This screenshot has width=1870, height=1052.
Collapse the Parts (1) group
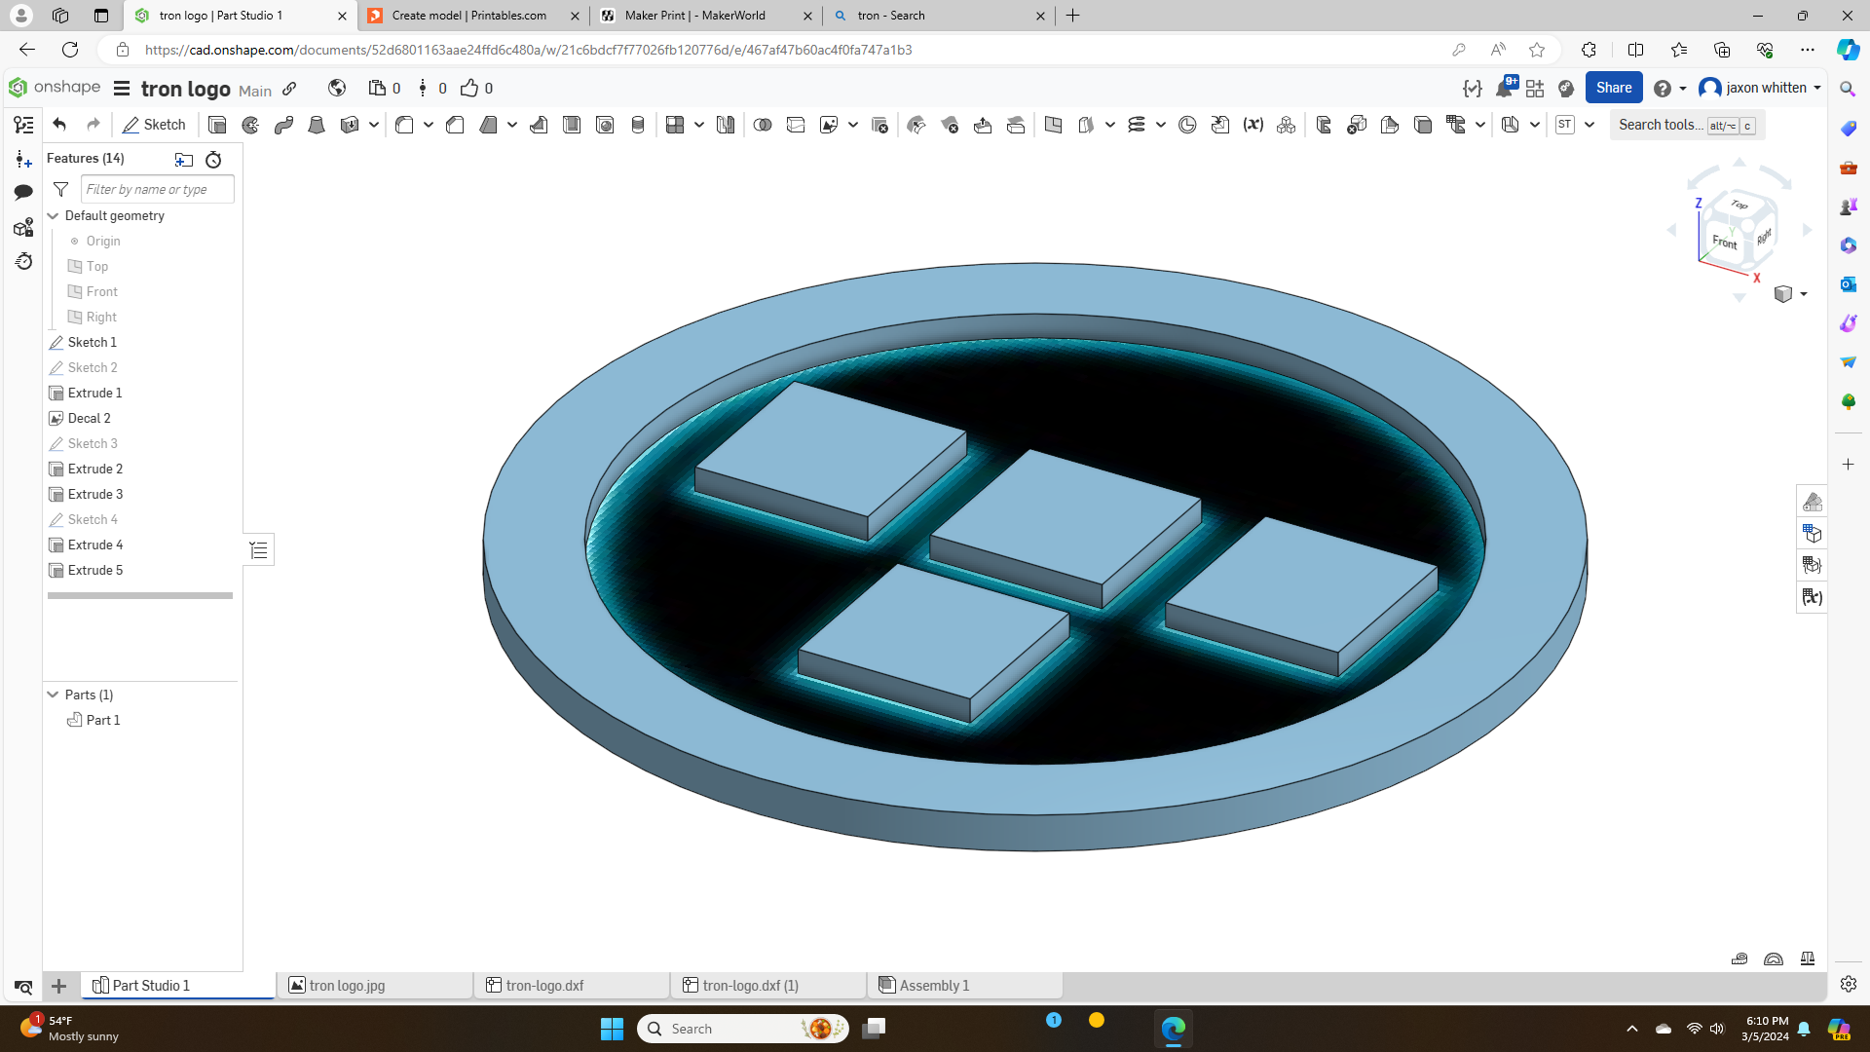(54, 695)
